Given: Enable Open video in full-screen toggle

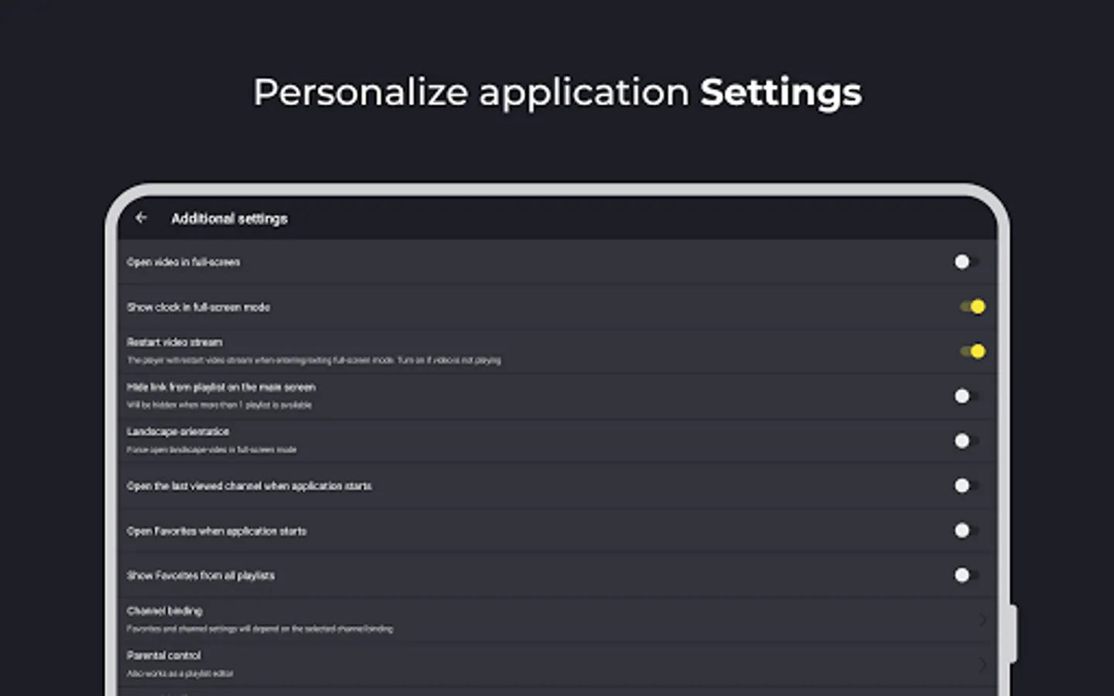Looking at the screenshot, I should point(965,262).
